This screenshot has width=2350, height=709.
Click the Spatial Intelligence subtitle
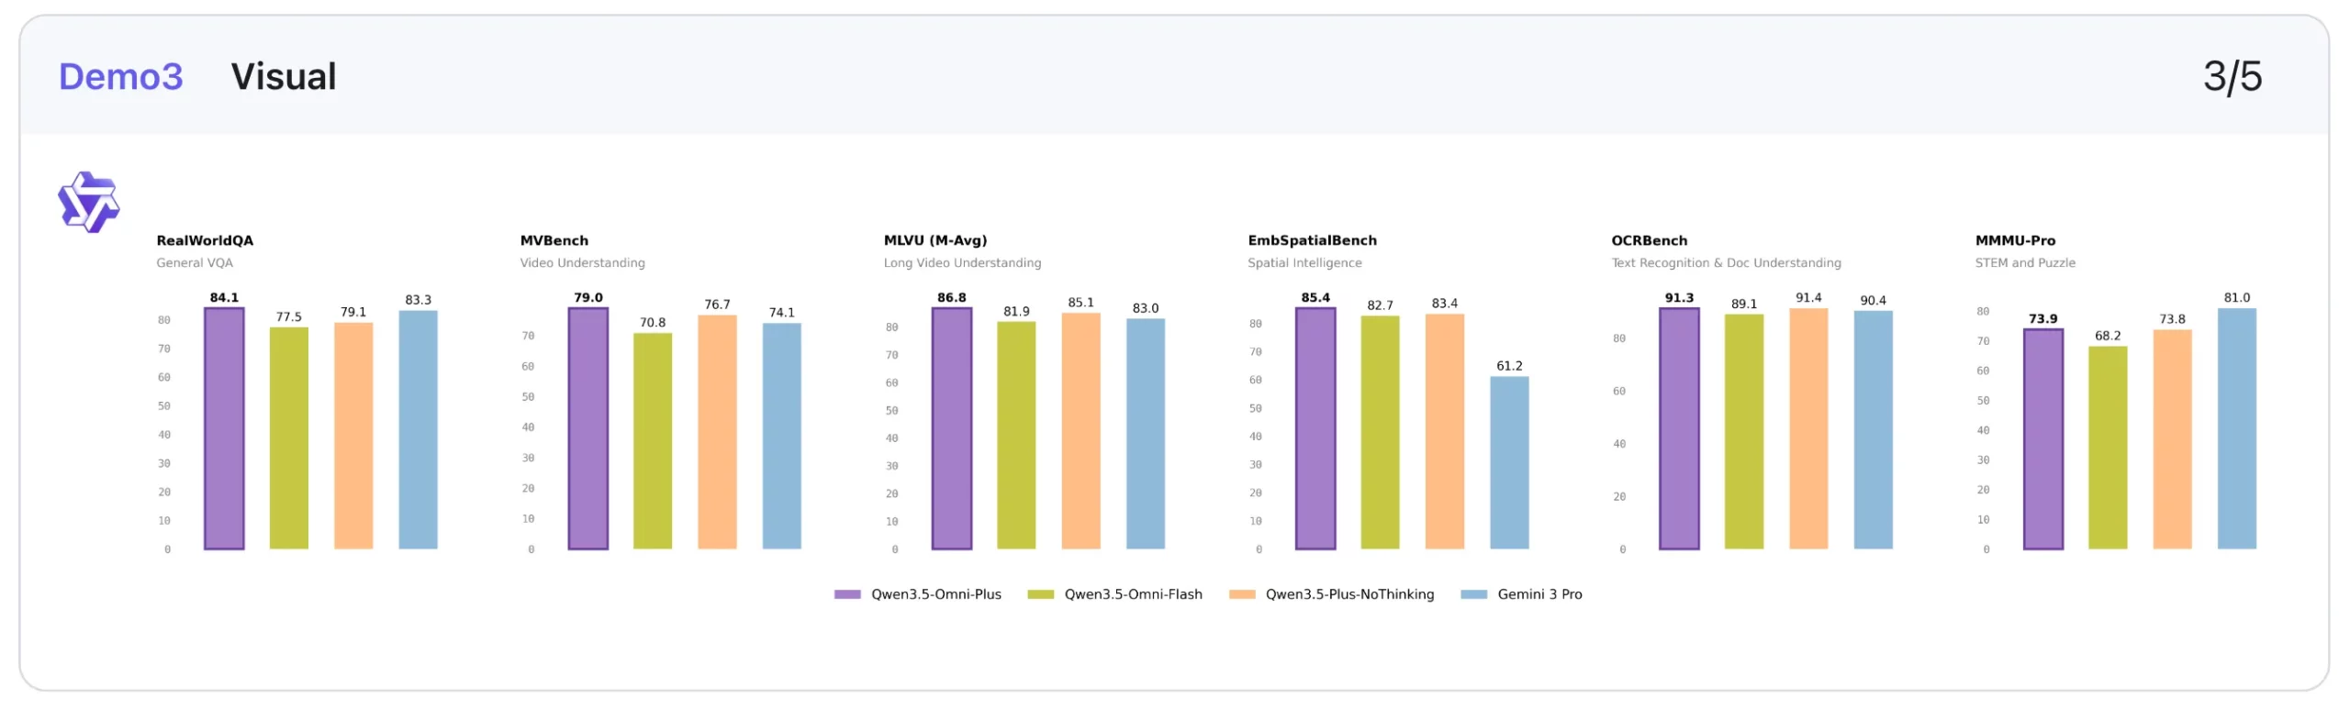[1304, 262]
